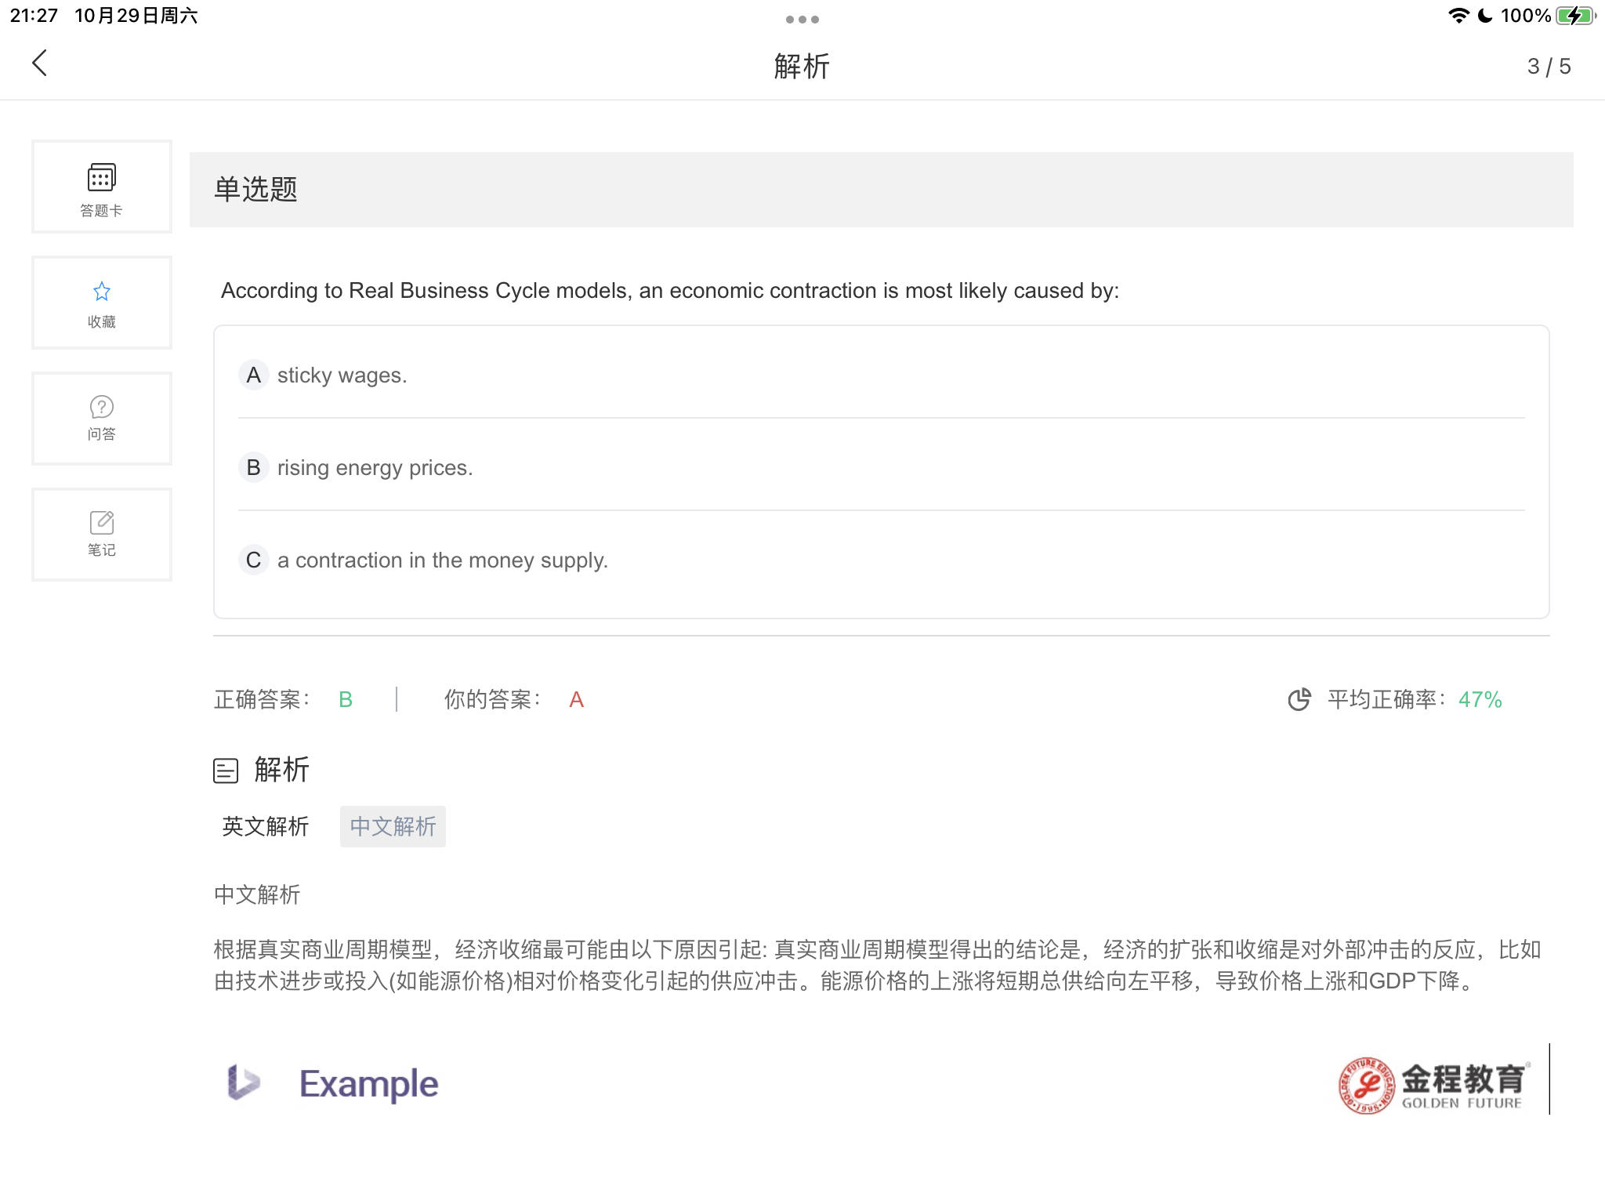Tap the 47% average accuracy value
Screen dimensions: 1605x1204
pyautogui.click(x=1480, y=699)
